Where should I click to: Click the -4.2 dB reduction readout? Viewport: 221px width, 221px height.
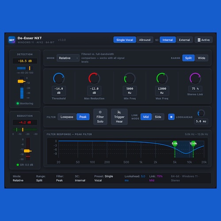point(25,122)
